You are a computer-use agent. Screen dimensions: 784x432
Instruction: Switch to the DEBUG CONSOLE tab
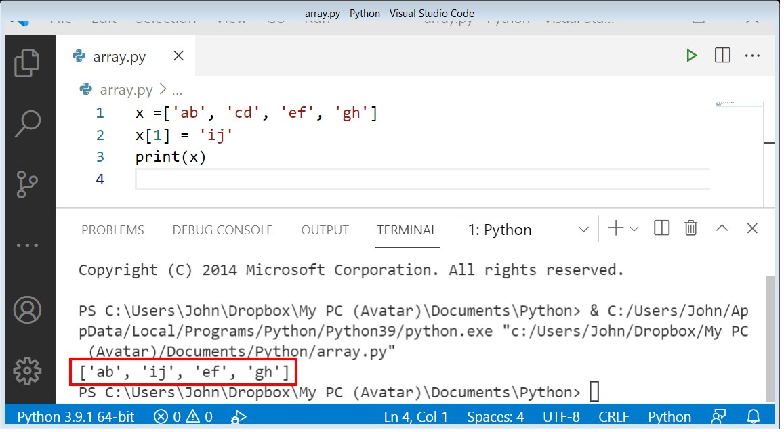pyautogui.click(x=222, y=230)
